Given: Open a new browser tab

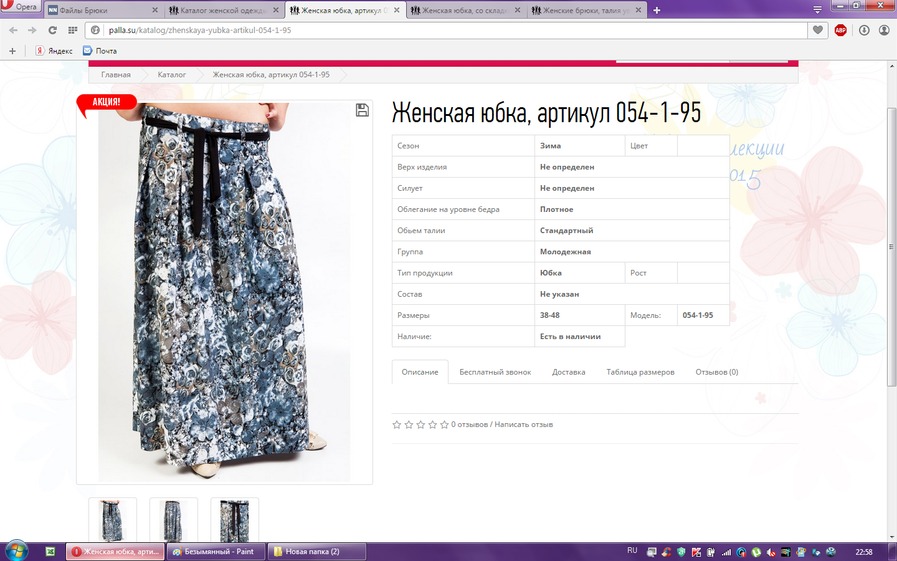Looking at the screenshot, I should (657, 10).
